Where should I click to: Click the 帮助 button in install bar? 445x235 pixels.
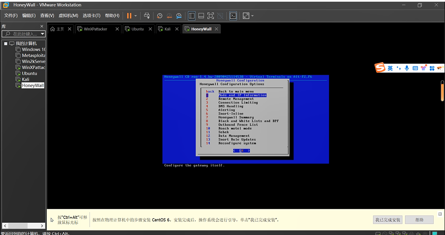(419, 220)
